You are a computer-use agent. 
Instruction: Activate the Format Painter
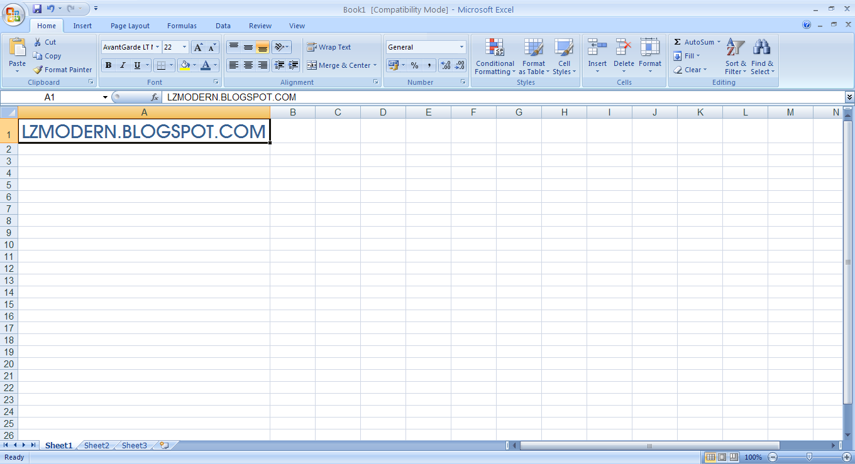click(x=62, y=70)
